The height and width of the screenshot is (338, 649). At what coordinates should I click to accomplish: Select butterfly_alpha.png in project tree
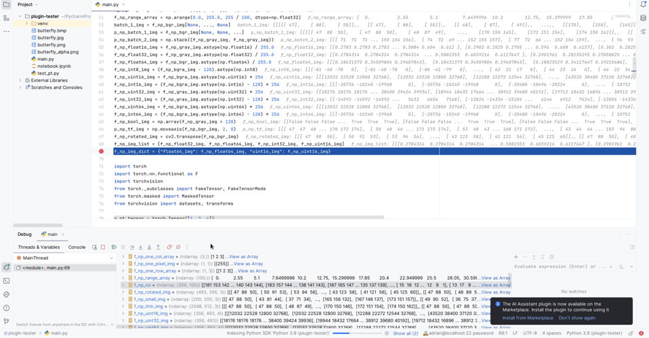tap(58, 52)
